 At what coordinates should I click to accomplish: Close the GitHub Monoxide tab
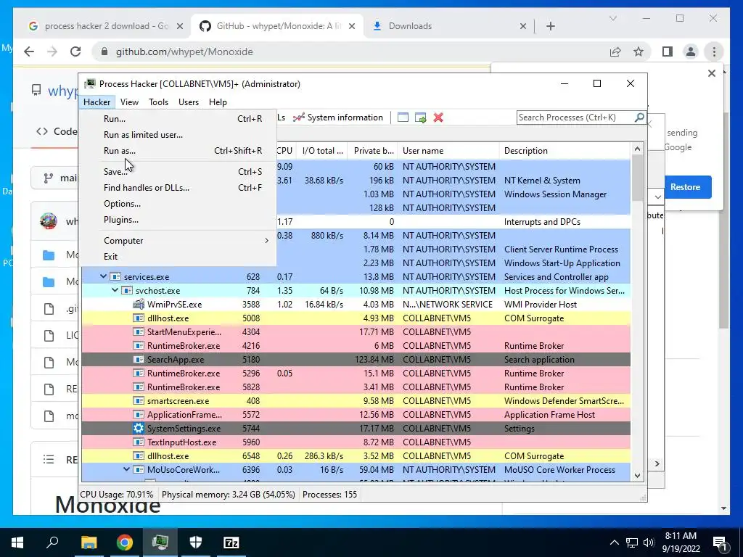pos(352,26)
